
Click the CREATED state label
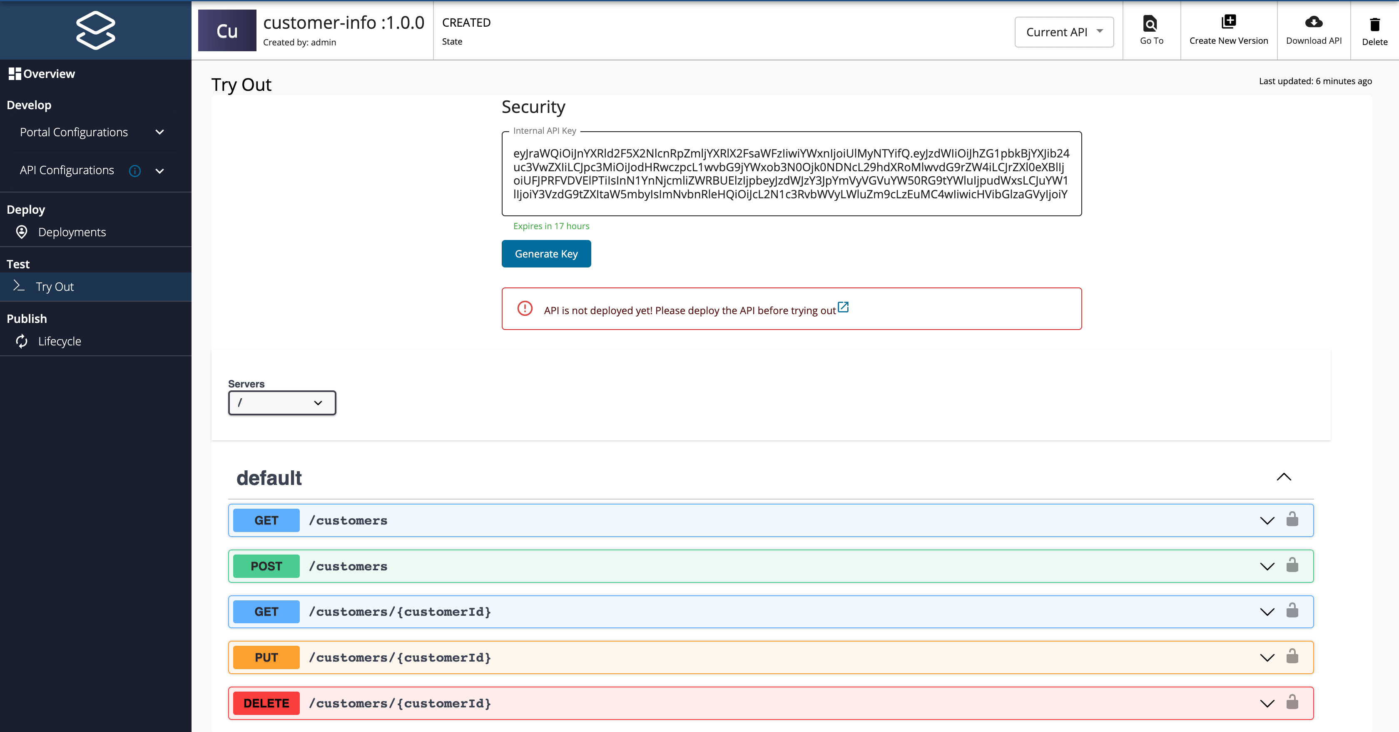coord(466,22)
